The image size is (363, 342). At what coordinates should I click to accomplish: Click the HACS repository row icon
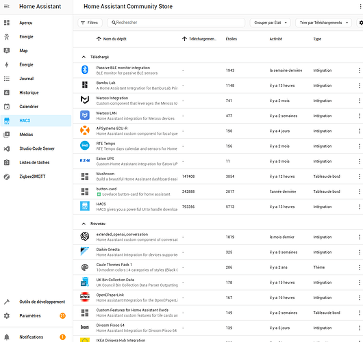click(x=85, y=206)
